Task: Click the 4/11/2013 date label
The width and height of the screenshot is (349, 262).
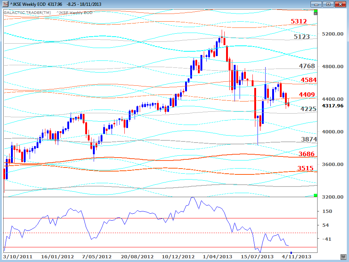Action: 296,257
